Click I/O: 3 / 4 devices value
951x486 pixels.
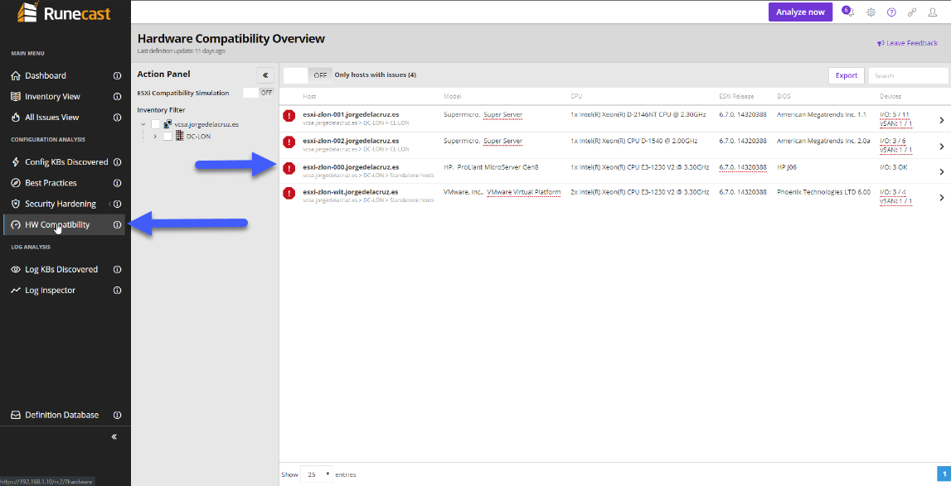tap(893, 192)
